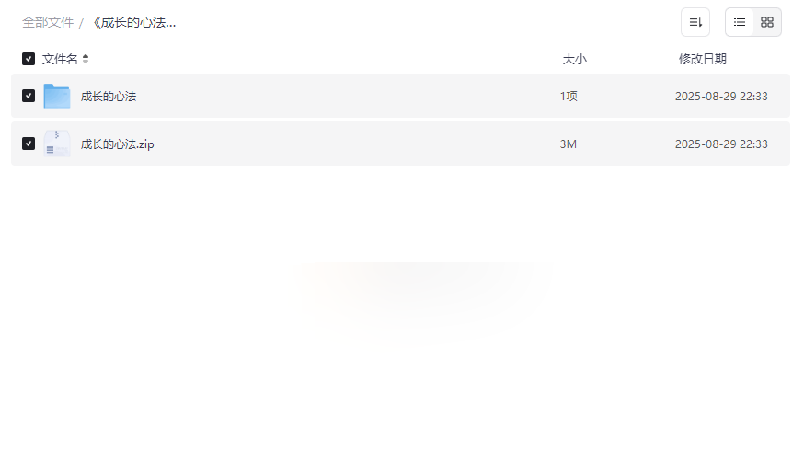Image resolution: width=804 pixels, height=473 pixels.
Task: Click the sort arrows beside 文件名
Action: click(86, 59)
